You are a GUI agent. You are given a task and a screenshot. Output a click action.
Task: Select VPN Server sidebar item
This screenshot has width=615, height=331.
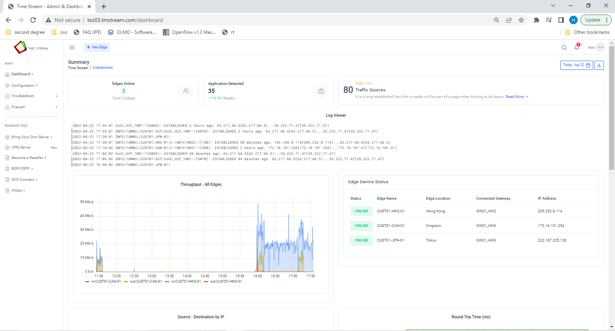click(21, 147)
